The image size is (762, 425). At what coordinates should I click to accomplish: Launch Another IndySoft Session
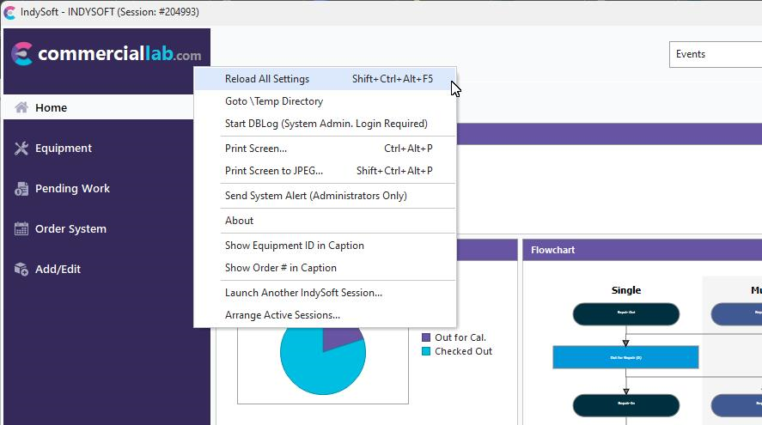pyautogui.click(x=303, y=293)
